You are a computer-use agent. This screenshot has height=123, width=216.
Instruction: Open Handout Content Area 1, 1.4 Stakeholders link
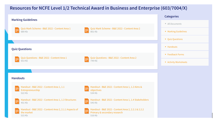click(119, 100)
